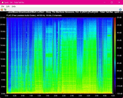Image resolution: width=123 pixels, height=98 pixels.
Task: Click the 2 kHz frequency label
Action: point(3,87)
